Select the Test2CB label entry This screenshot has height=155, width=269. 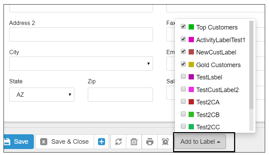(213, 115)
